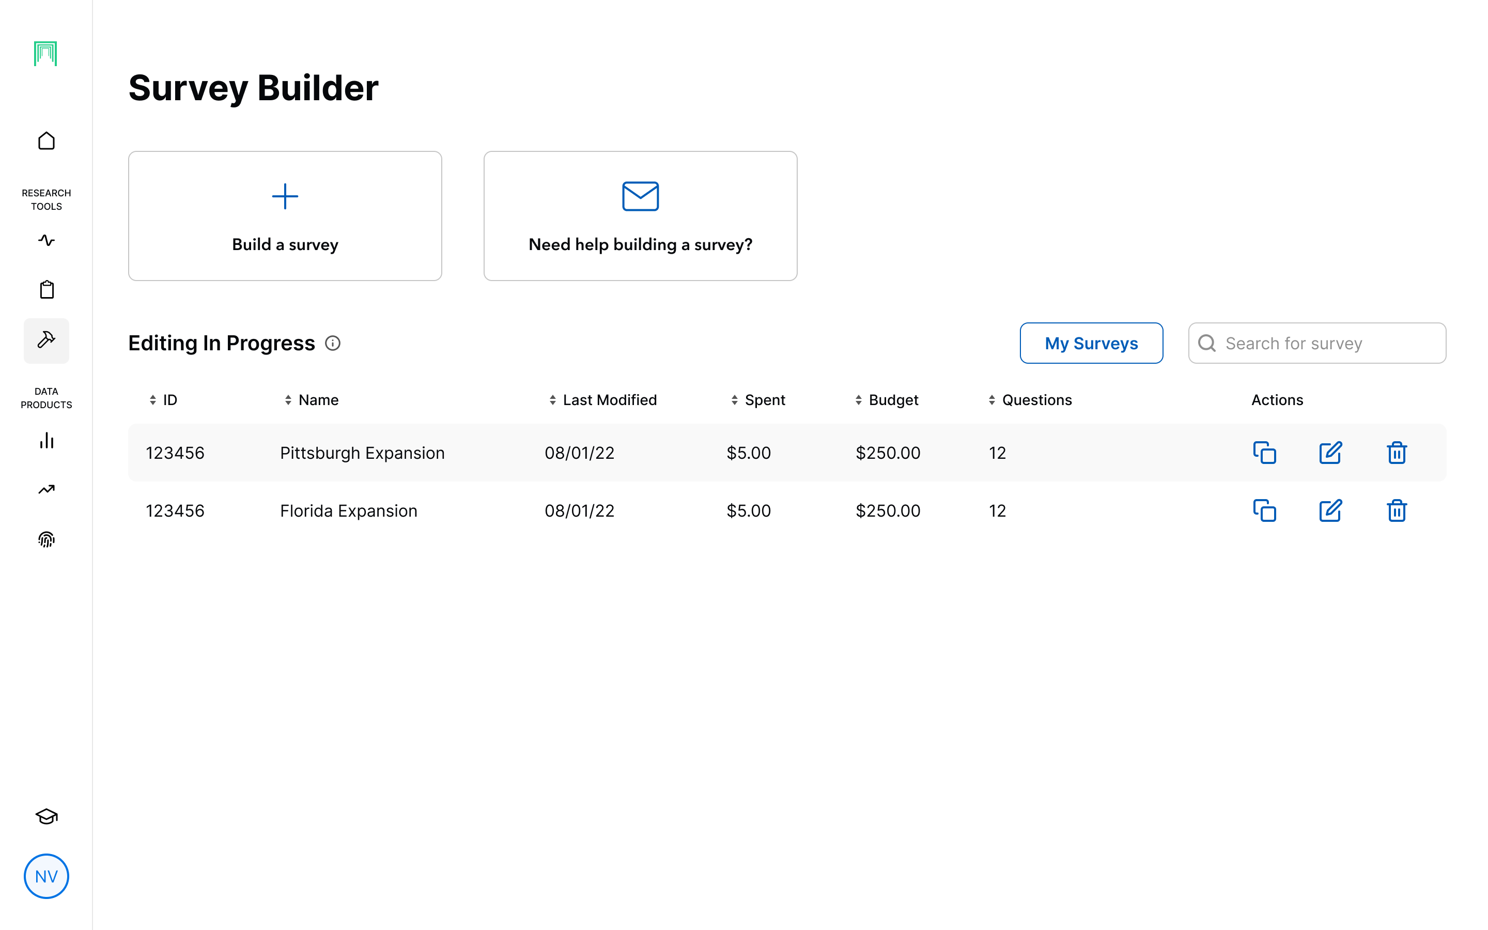The image size is (1488, 930).
Task: Click the trending arrow sidebar icon
Action: 46,490
